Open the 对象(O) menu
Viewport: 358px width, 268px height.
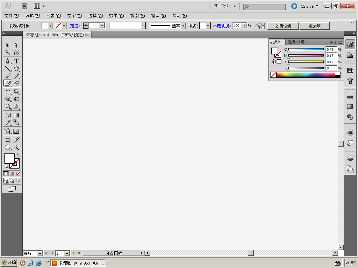[x=53, y=16]
